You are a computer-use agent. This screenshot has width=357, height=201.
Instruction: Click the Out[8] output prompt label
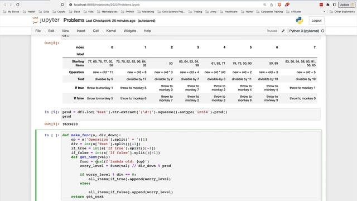coord(52,43)
